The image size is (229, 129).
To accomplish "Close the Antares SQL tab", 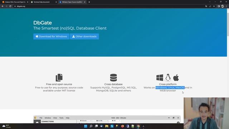I will (28, 2).
